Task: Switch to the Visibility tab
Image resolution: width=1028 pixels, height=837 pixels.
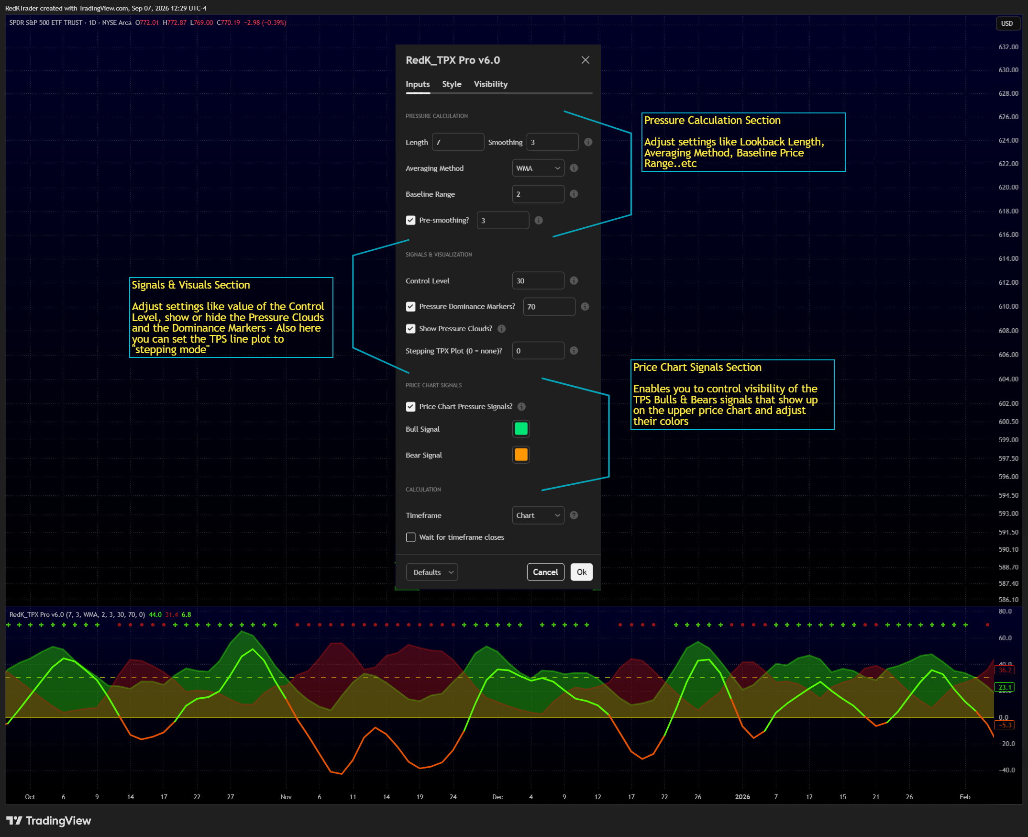Action: coord(491,84)
